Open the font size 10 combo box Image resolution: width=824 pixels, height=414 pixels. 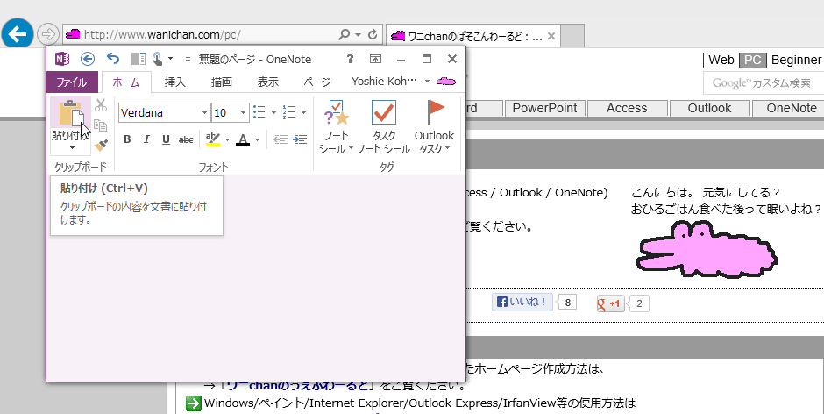[231, 112]
